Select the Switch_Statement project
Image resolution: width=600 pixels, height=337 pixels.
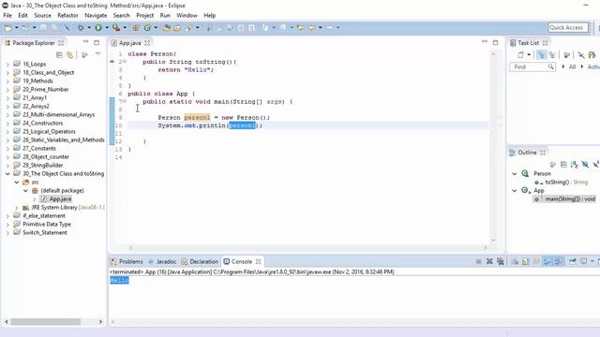pyautogui.click(x=40, y=233)
